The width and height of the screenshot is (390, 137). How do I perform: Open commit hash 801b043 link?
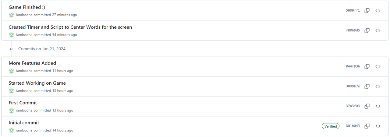[x=353, y=126]
